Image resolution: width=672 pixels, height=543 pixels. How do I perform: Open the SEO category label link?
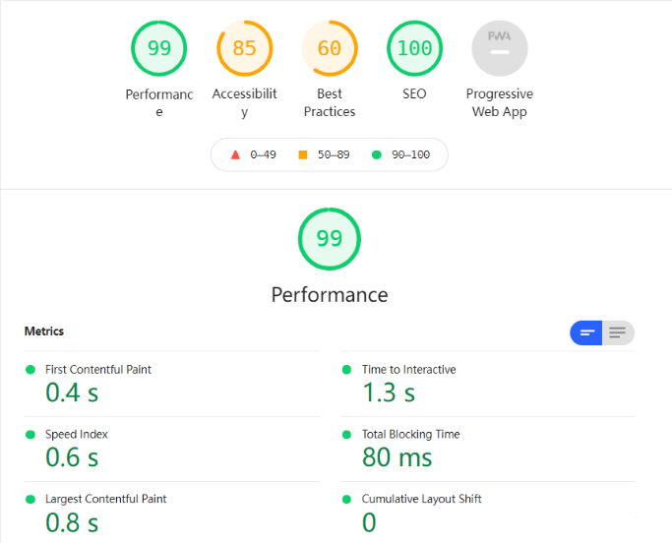tap(414, 93)
